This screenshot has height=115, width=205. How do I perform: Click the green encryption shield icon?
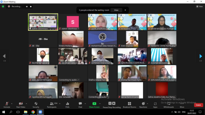pos(3,6)
